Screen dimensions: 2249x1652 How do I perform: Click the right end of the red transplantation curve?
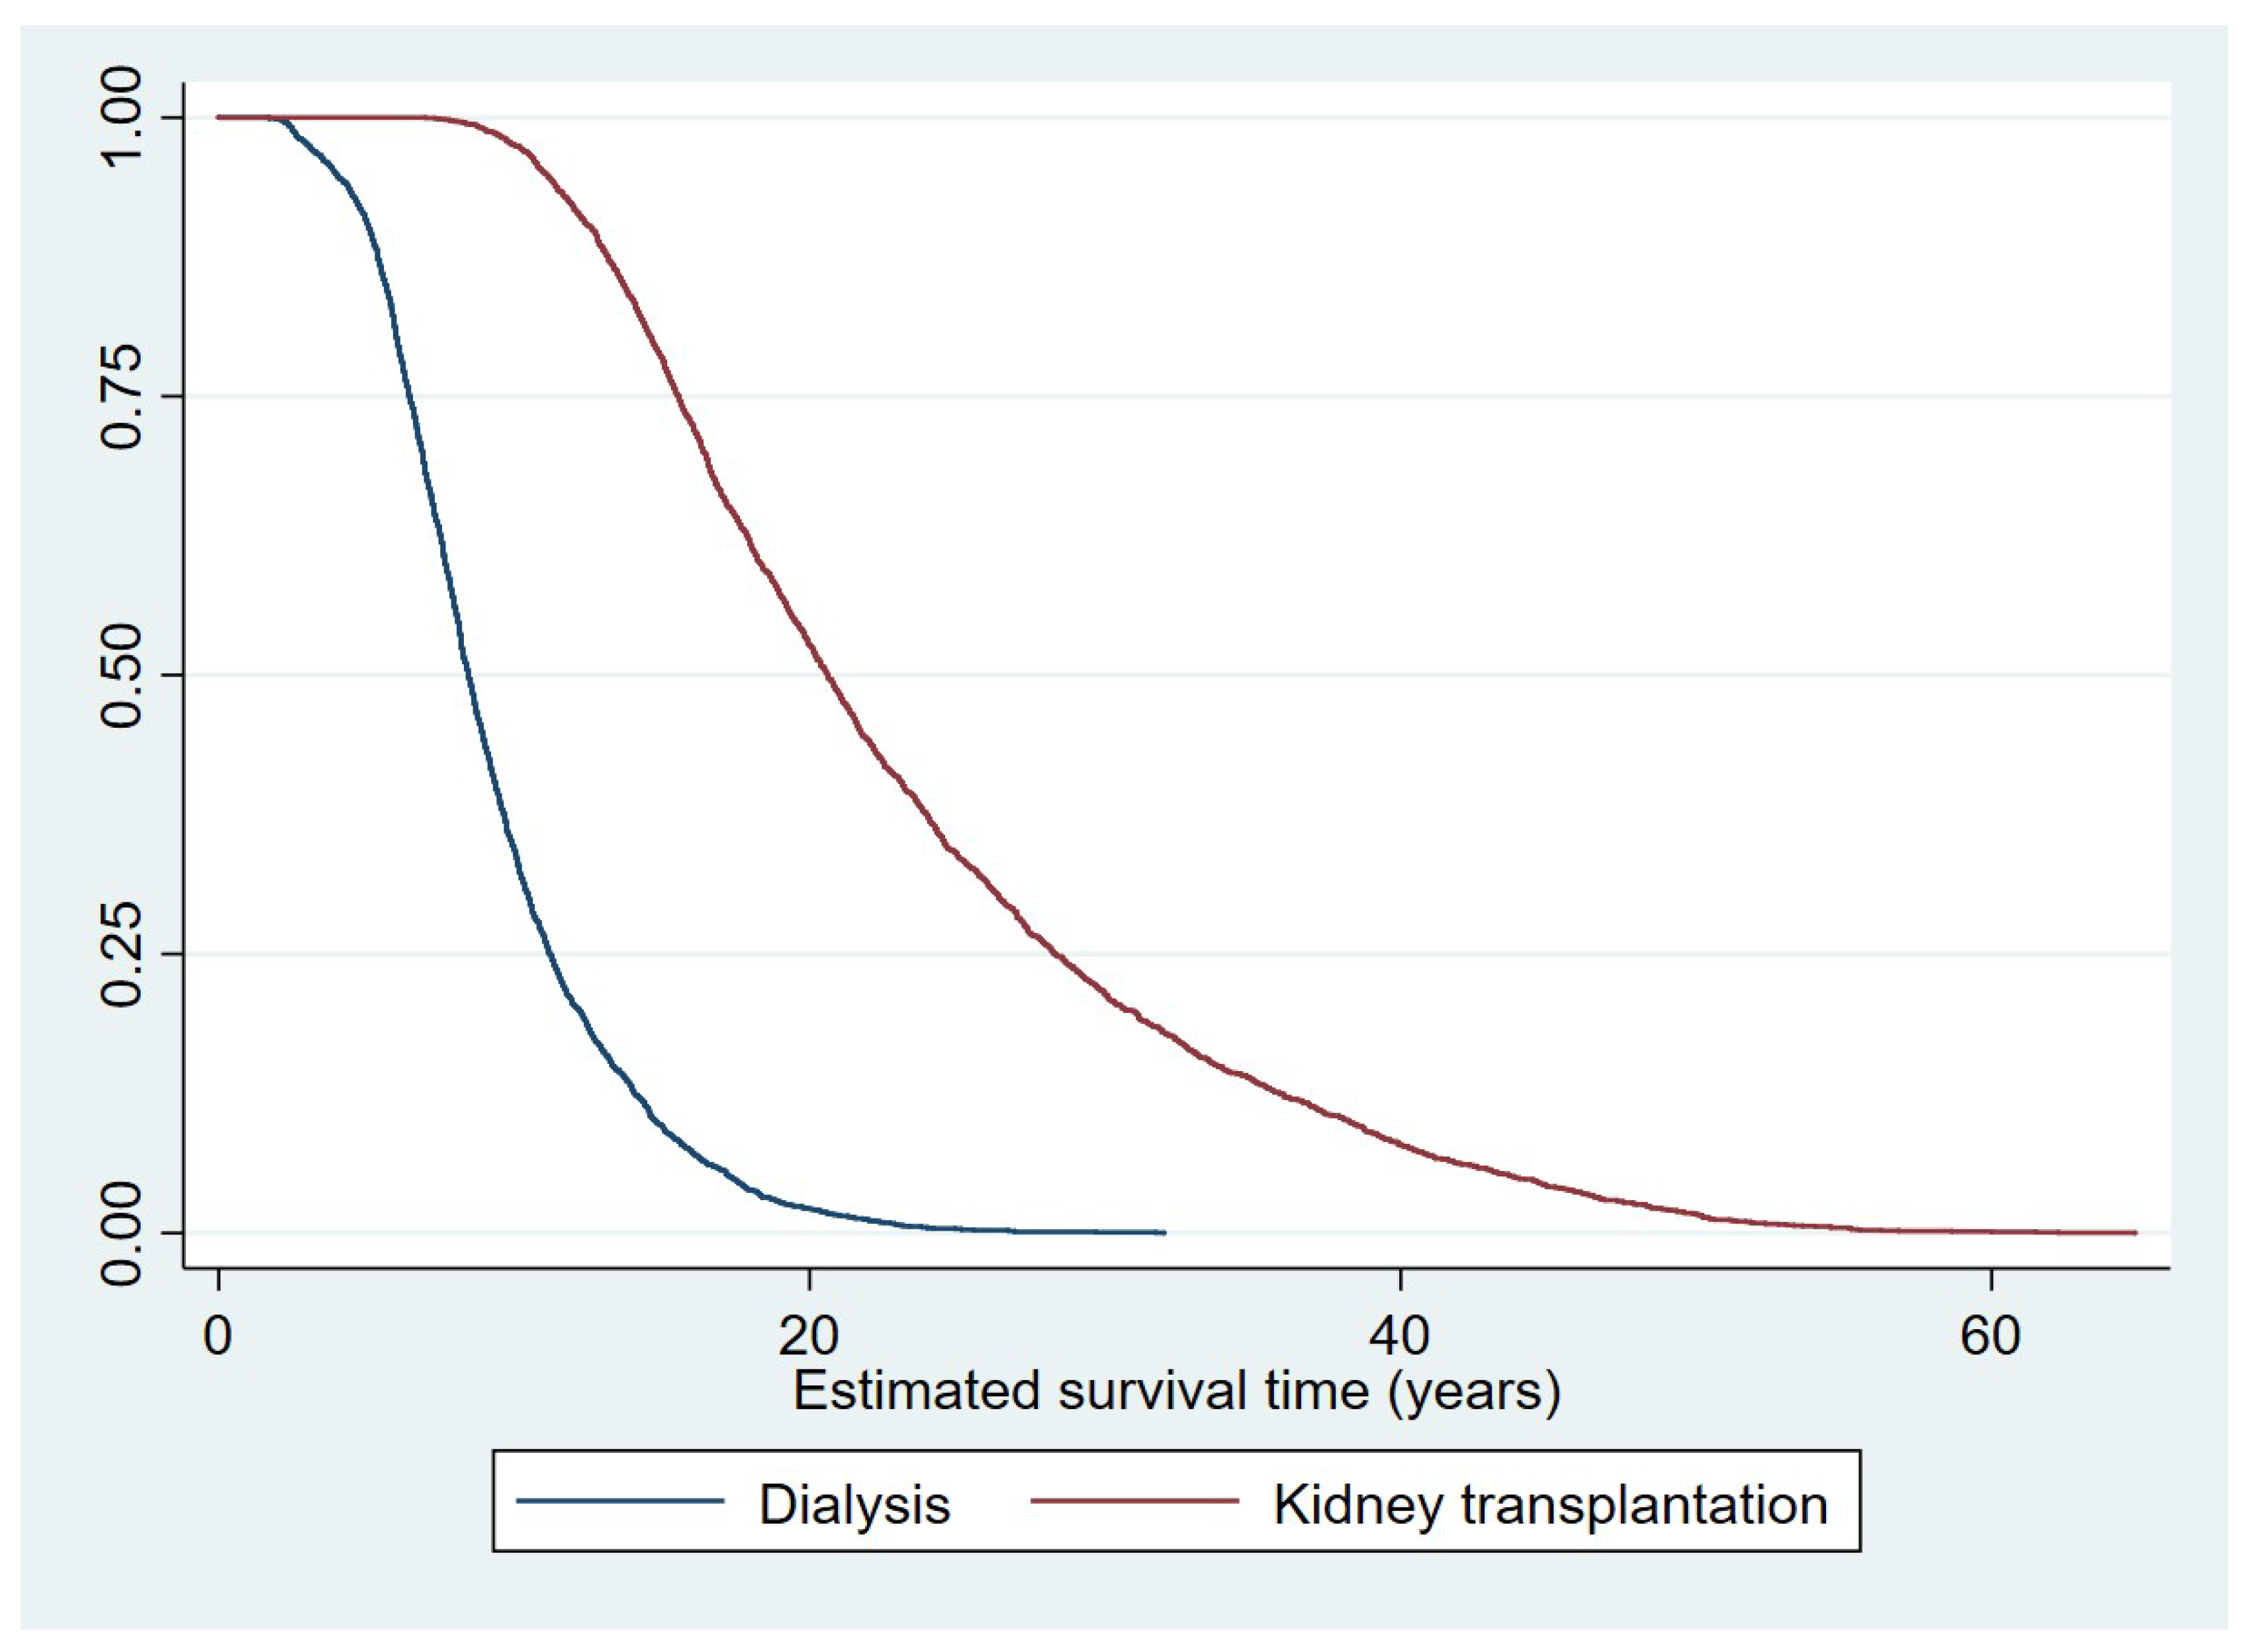(x=2135, y=1232)
